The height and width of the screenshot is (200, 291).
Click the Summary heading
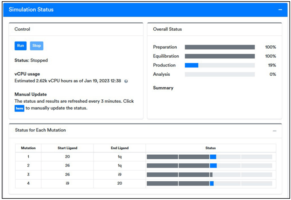[163, 88]
